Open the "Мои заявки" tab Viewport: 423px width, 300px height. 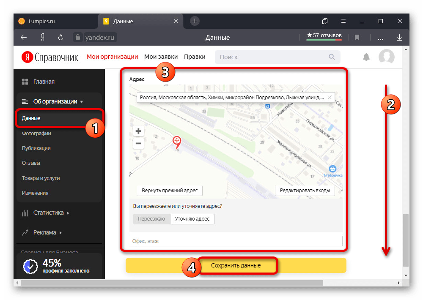click(x=161, y=57)
